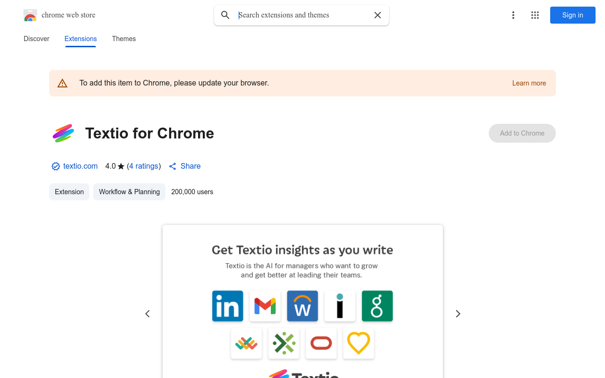Select the Extensions tab
Image resolution: width=605 pixels, height=378 pixels.
pos(81,39)
